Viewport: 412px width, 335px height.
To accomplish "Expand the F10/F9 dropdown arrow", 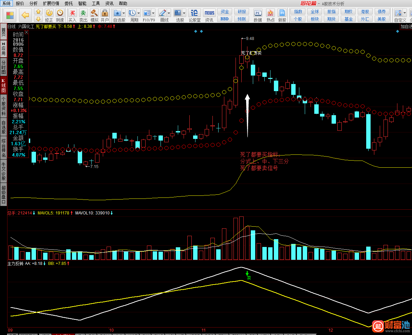I will point(153,13).
